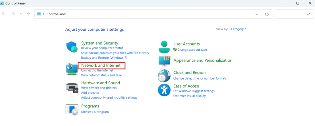Go back with the Back arrow
315x126 pixels.
pos(4,14)
